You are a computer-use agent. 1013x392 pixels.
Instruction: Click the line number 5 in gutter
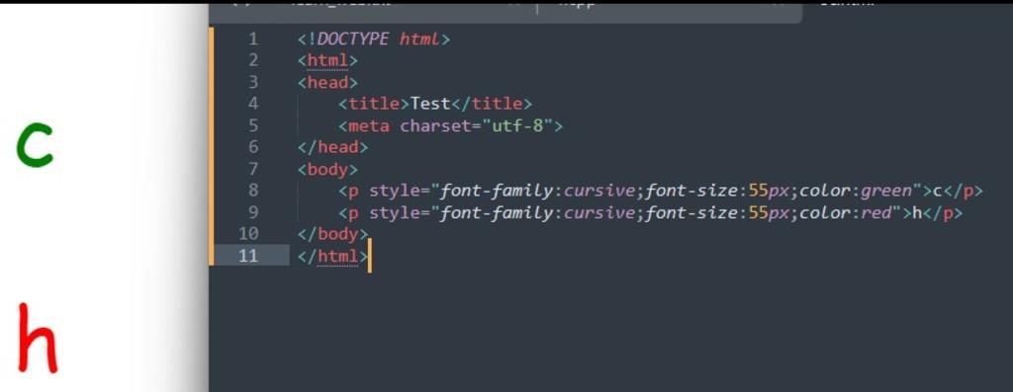click(252, 125)
